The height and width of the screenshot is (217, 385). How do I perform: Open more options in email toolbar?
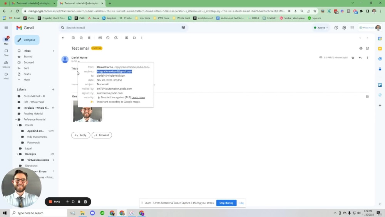click(x=142, y=38)
